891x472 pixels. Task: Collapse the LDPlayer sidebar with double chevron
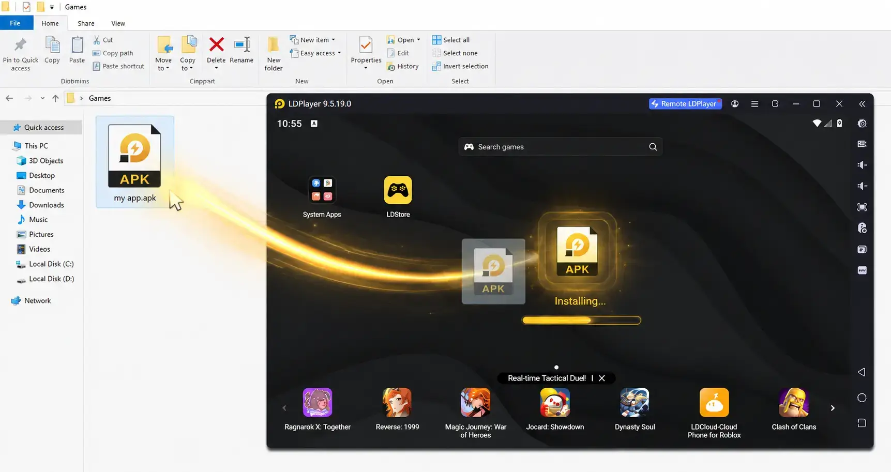pyautogui.click(x=862, y=104)
